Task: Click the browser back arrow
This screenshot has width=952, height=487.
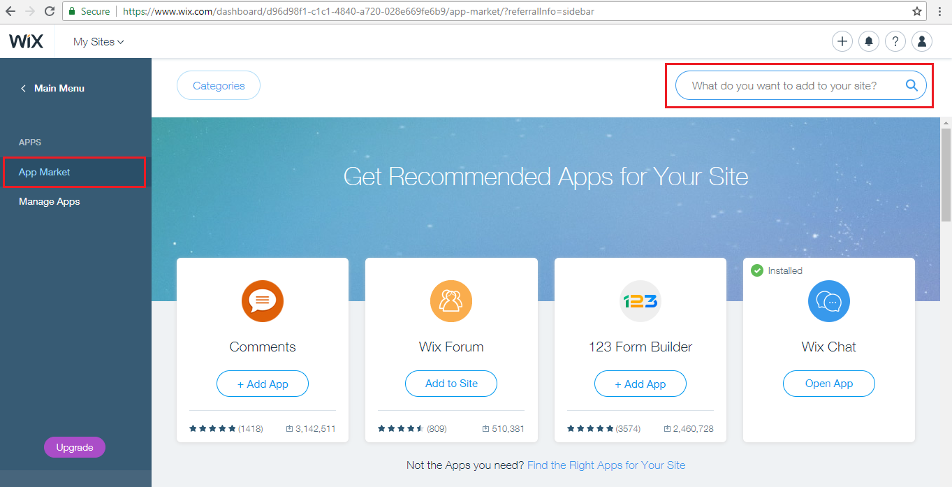Action: 10,11
